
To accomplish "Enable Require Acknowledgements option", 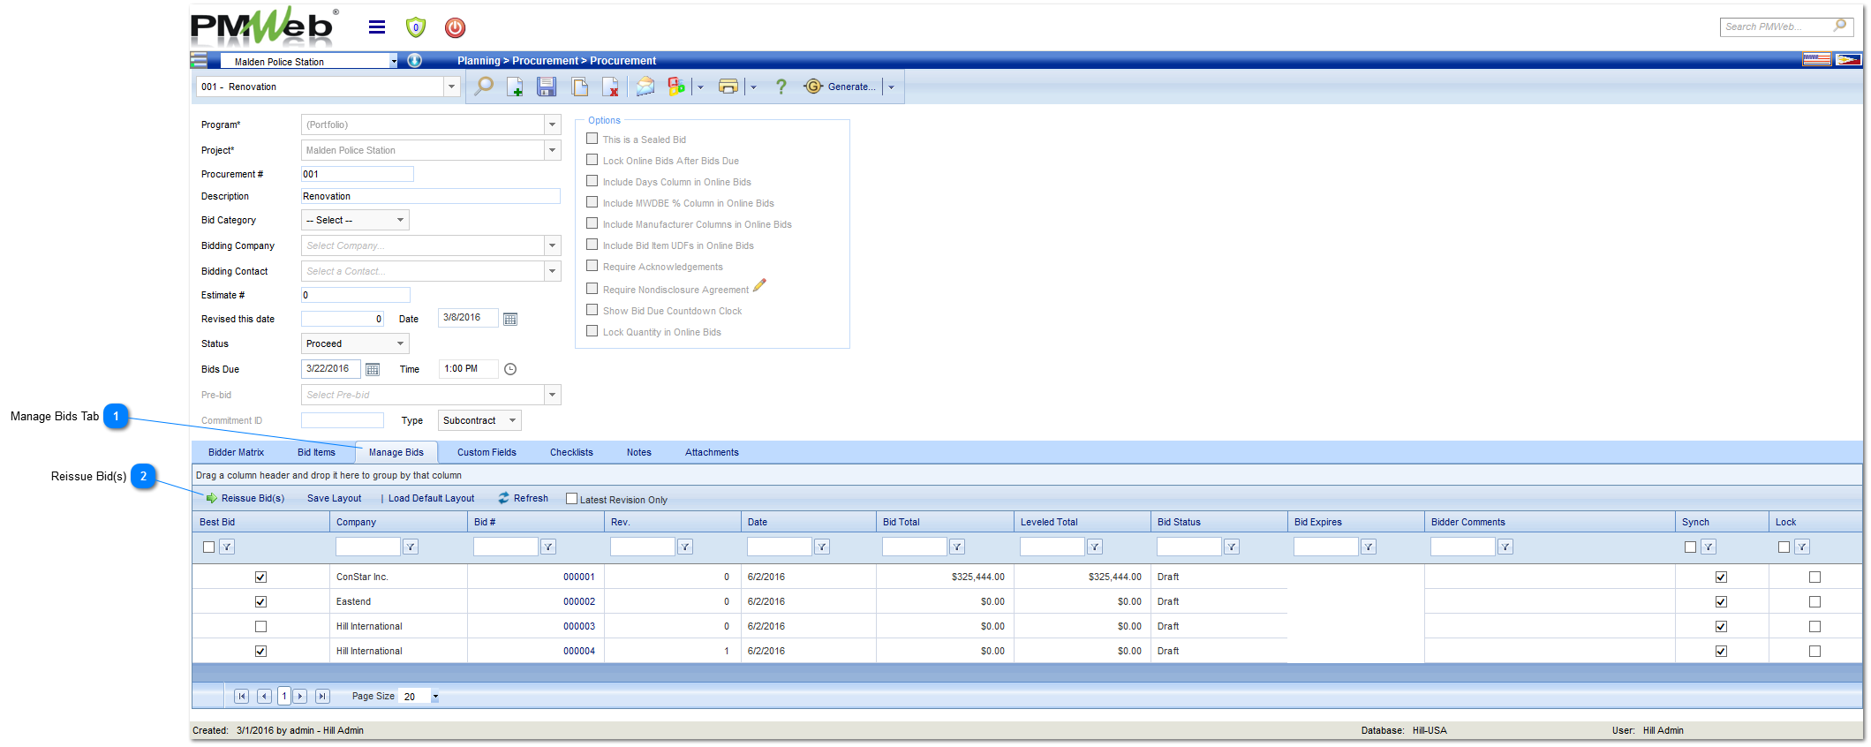I will (x=592, y=266).
